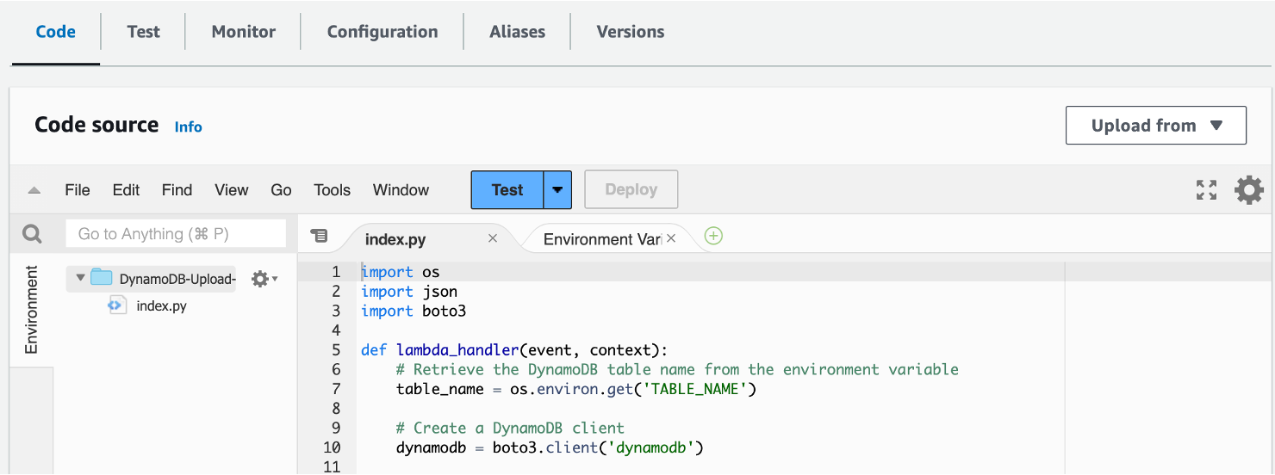Collapse the DynamoDB-Upload folder tree
This screenshot has width=1275, height=475.
coord(80,278)
